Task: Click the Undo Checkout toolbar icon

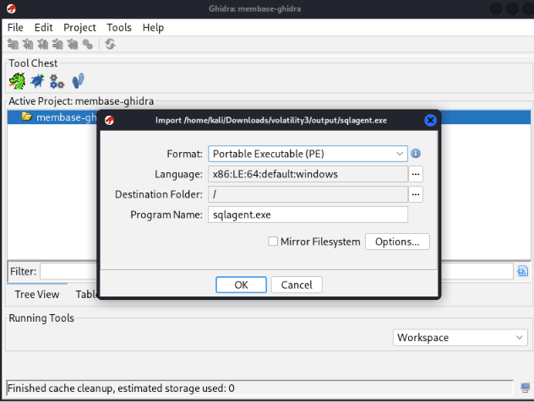Action: [73, 44]
